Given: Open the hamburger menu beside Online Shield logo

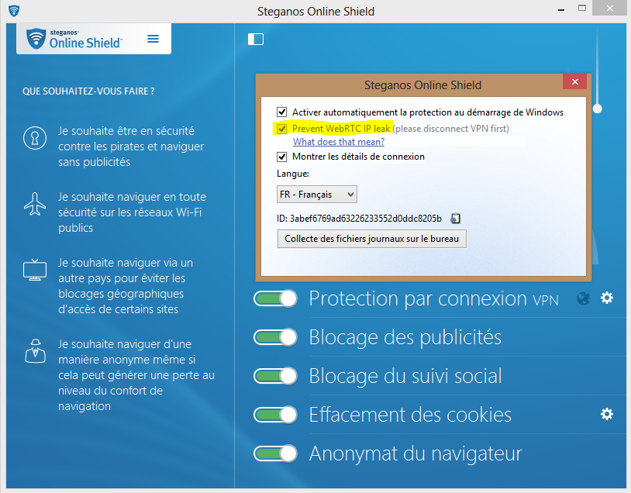Looking at the screenshot, I should click(153, 39).
